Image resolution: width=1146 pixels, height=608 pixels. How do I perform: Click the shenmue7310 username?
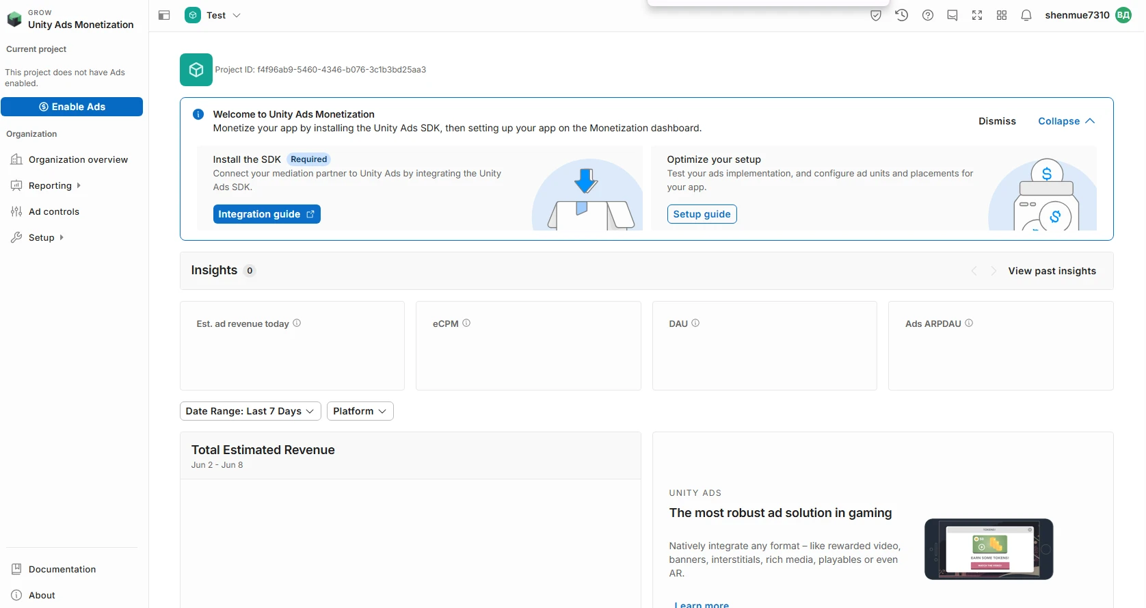pos(1077,15)
